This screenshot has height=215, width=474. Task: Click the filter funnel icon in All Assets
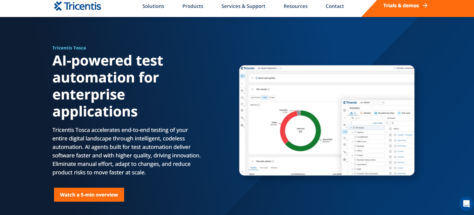pos(393,123)
